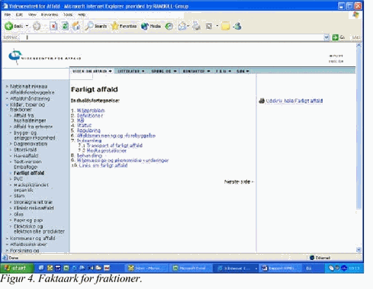Image resolution: width=373 pixels, height=289 pixels.
Task: Click the Mail envelope icon
Action: click(x=182, y=26)
